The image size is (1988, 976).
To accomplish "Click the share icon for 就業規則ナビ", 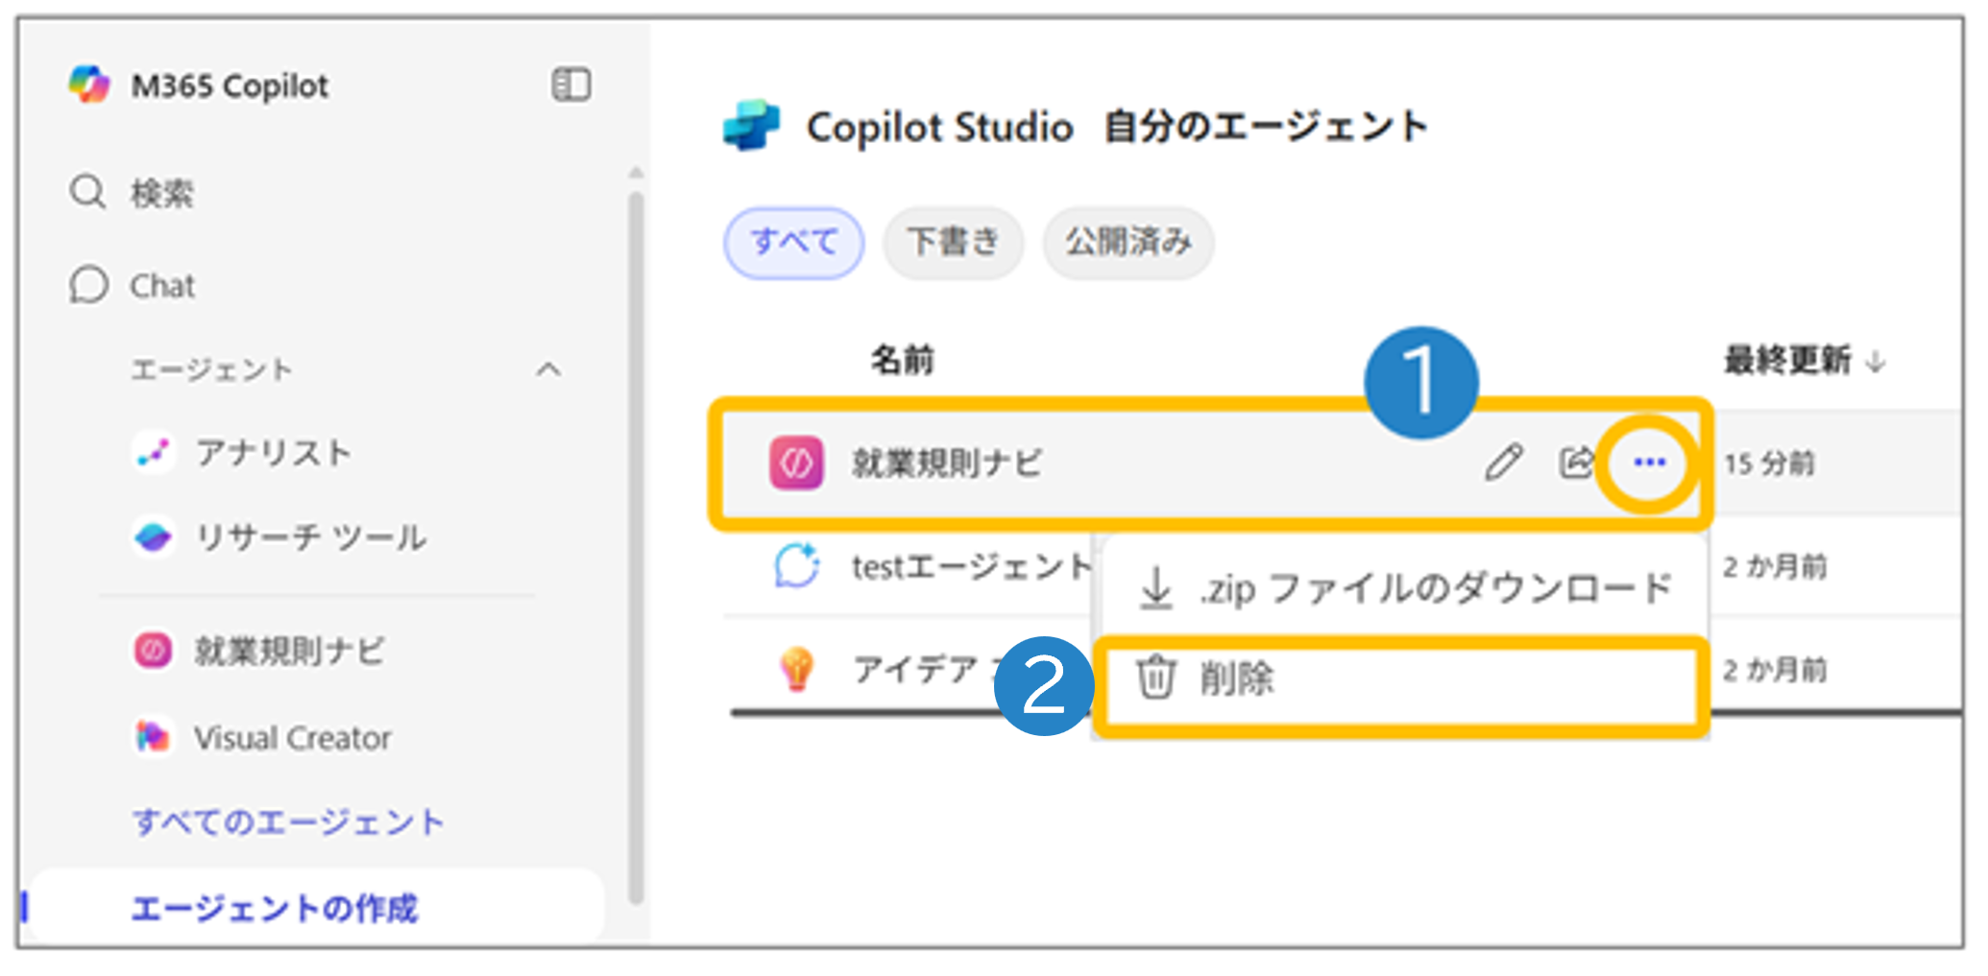I will tap(1575, 463).
